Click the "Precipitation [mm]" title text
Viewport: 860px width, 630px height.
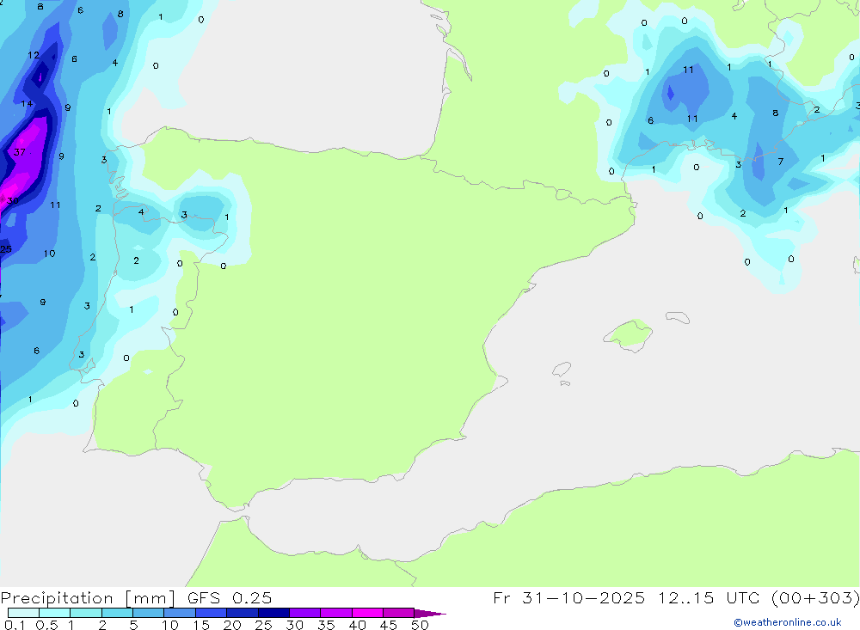pos(88,598)
